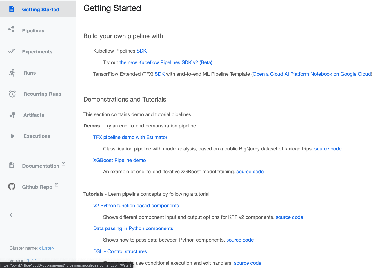This screenshot has height=268, width=384.
Task: Click the Pipelines tree icon in sidebar
Action: 11,30
